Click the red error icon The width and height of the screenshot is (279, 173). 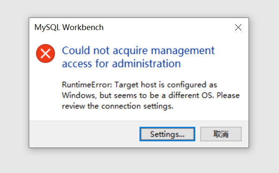click(46, 53)
